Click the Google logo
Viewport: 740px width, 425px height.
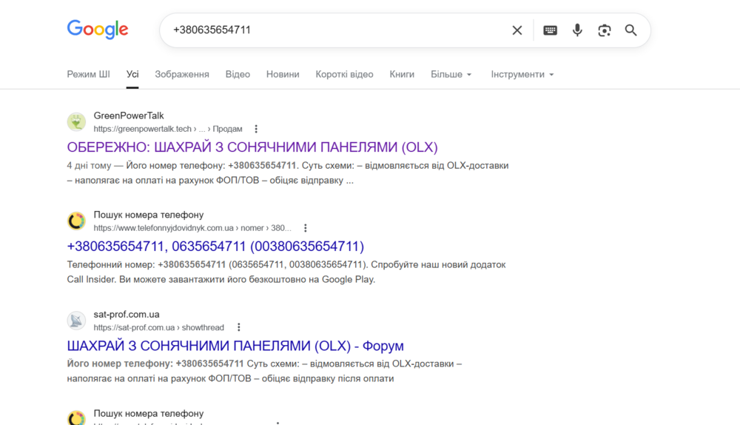coord(98,30)
